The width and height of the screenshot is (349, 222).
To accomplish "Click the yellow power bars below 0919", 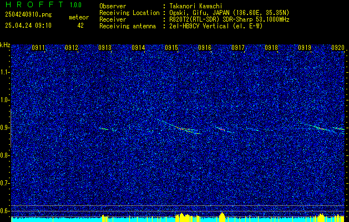I will [x=321, y=218].
